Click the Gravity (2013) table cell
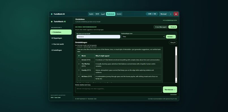The image size is (228, 112). pyautogui.click(x=87, y=71)
